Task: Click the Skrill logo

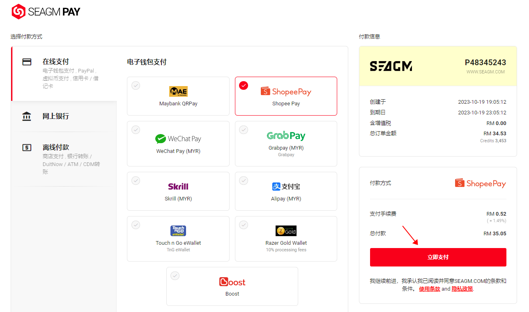Action: 178,187
